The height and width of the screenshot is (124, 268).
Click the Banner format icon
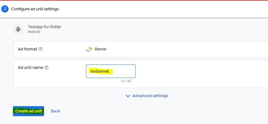89,49
